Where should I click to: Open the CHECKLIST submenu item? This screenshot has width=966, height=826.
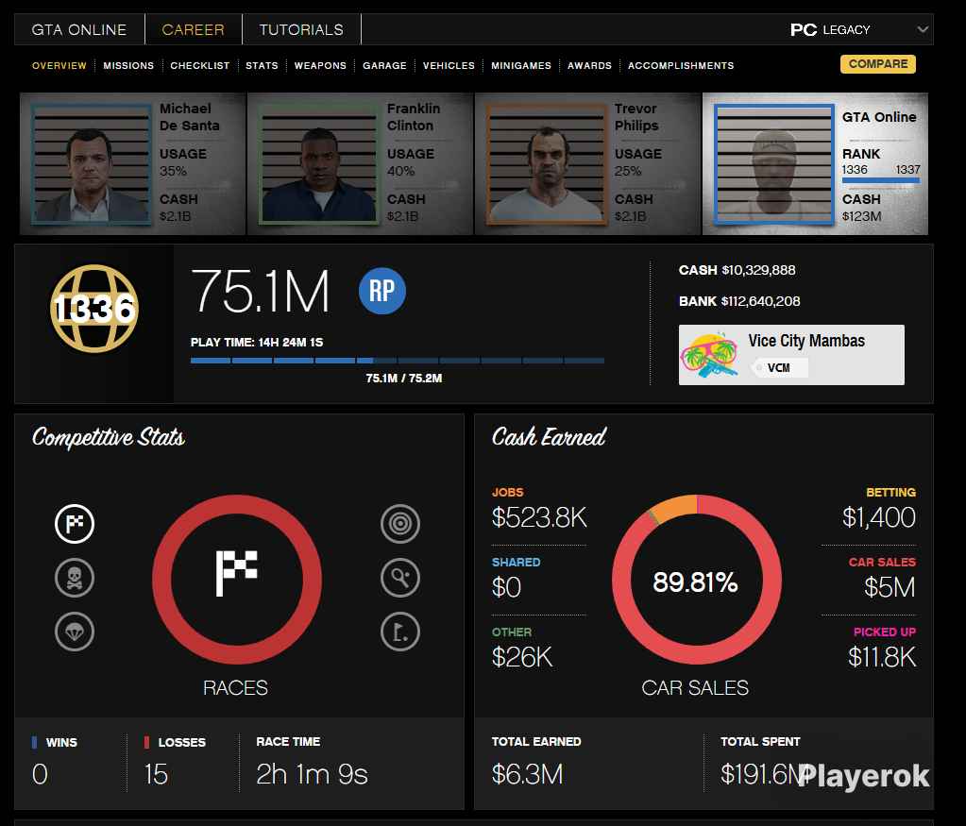pos(199,65)
